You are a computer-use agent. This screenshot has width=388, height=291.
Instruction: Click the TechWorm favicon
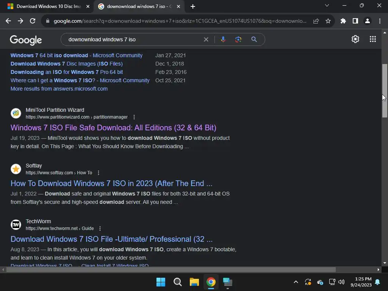click(x=16, y=225)
